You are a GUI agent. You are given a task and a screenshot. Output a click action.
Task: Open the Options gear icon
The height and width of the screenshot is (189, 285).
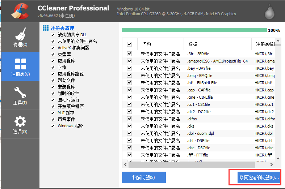20,121
